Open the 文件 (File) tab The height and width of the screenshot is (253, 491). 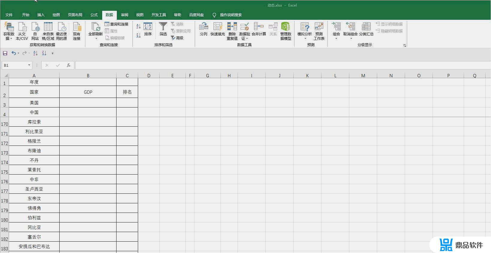pyautogui.click(x=9, y=15)
